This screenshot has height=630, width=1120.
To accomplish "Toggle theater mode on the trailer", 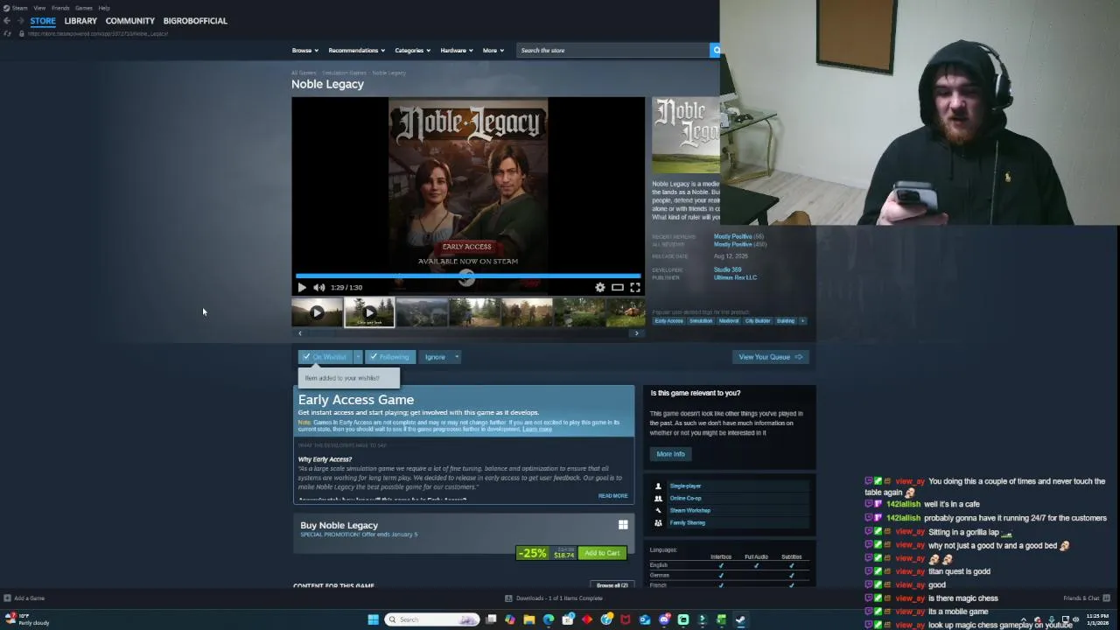I will (x=618, y=287).
